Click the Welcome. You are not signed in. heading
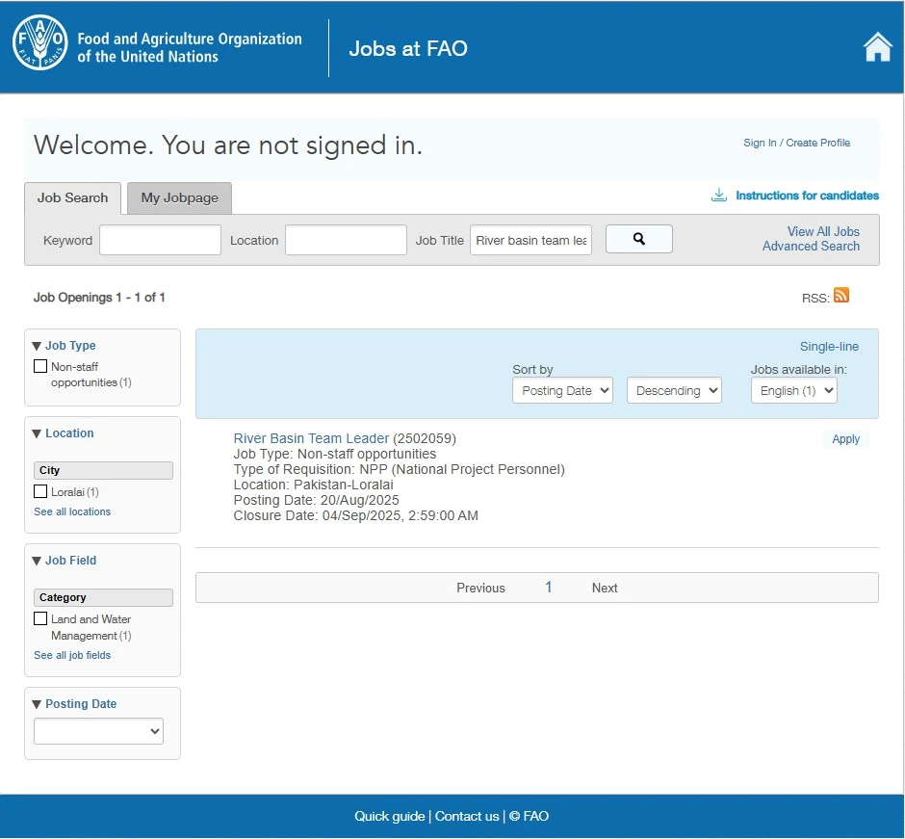 pyautogui.click(x=228, y=144)
